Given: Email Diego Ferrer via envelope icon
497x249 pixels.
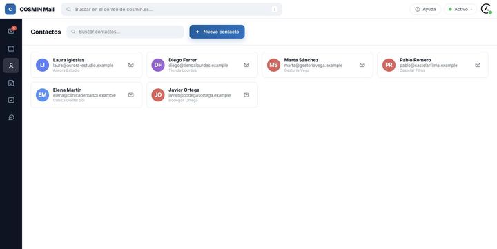Looking at the screenshot, I should tap(246, 65).
